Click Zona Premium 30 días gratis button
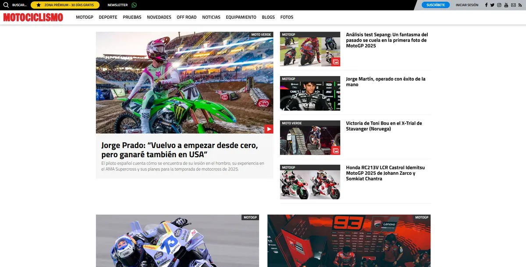The height and width of the screenshot is (267, 526). pos(65,5)
